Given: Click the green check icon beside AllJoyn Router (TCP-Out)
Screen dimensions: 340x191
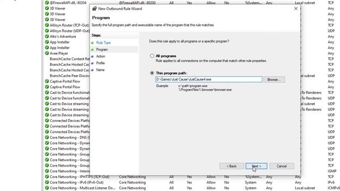Looking at the screenshot, I should [x=47, y=25].
